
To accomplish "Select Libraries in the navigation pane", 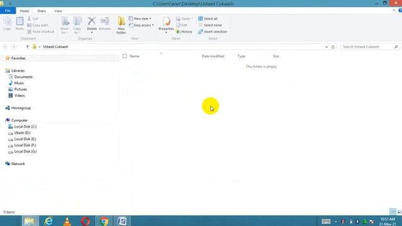I will coord(18,70).
